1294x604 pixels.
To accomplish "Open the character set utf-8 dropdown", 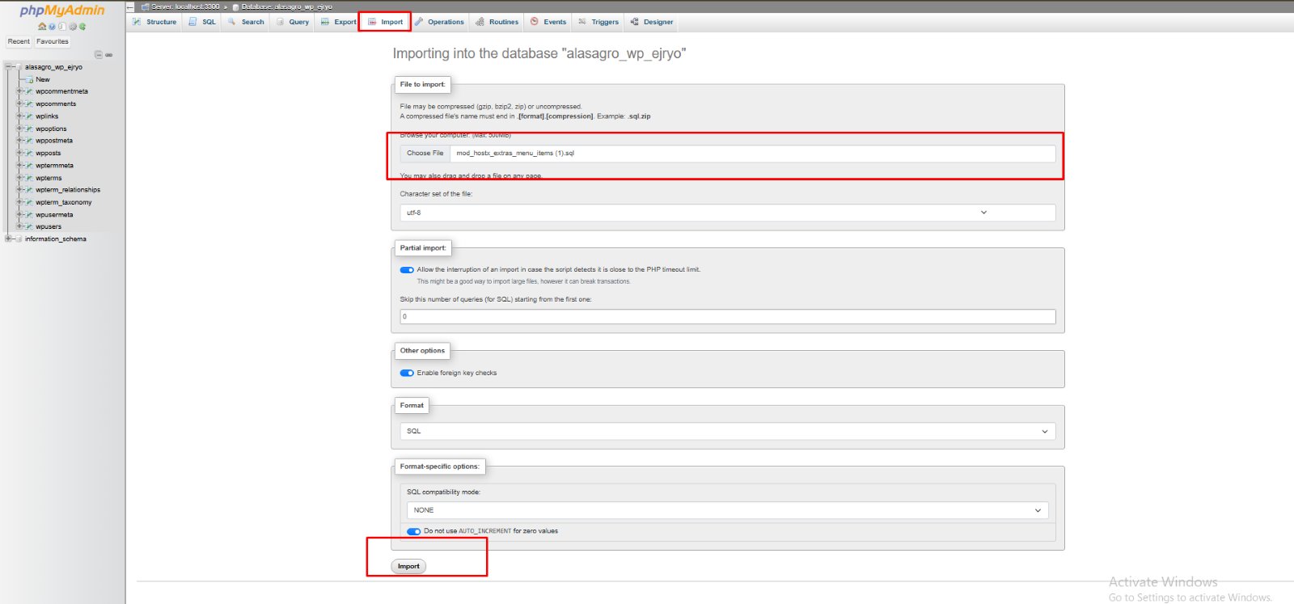I will [x=727, y=213].
